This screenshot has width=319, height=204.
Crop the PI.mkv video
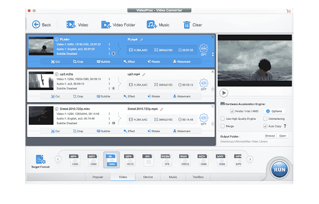78,61
